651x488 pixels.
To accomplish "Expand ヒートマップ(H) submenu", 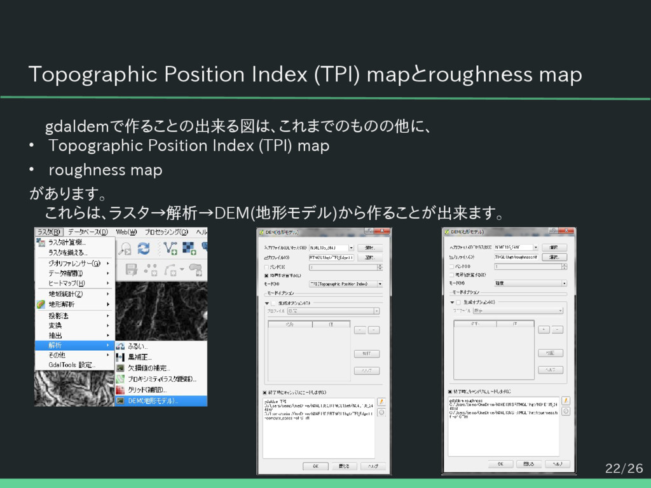I will [x=75, y=283].
